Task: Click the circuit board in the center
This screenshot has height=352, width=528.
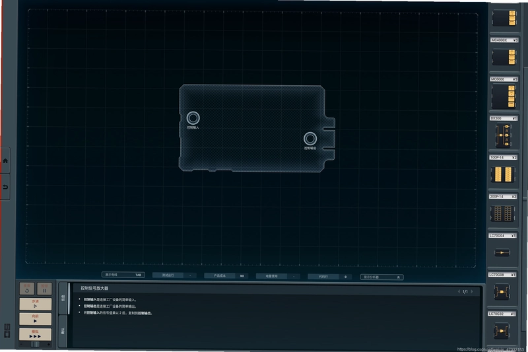Action: (257, 128)
